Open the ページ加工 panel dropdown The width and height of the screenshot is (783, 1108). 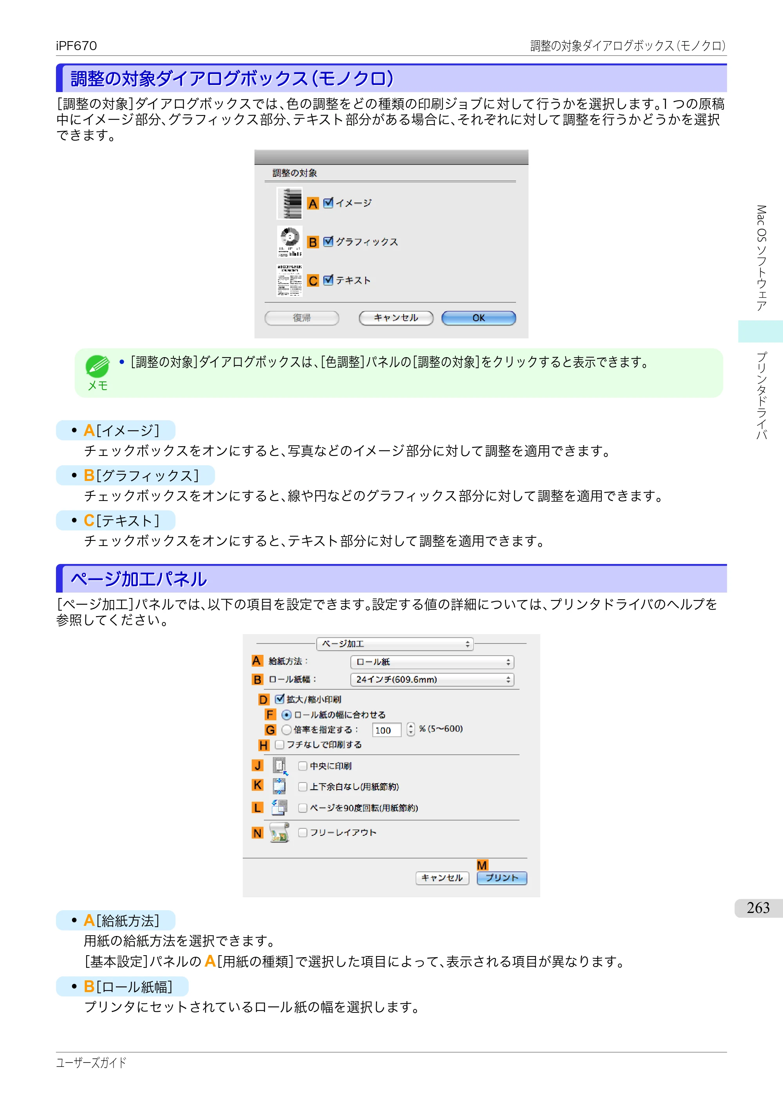click(x=395, y=644)
